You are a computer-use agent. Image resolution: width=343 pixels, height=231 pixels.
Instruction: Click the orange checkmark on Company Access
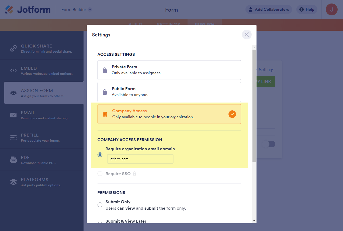click(x=232, y=114)
